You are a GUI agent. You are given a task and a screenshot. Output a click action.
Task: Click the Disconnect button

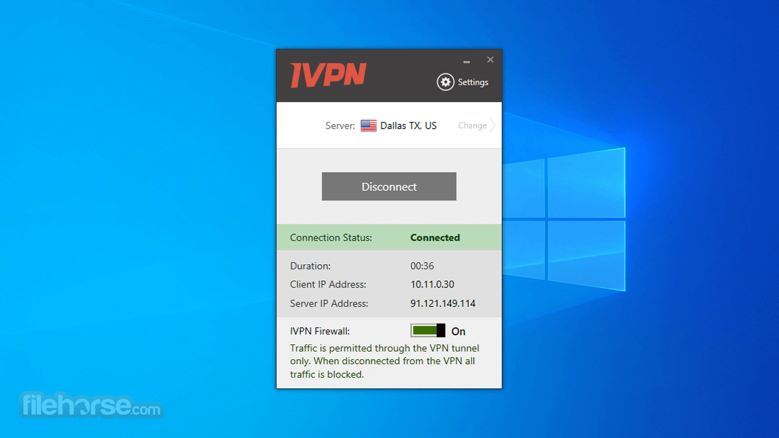[389, 186]
